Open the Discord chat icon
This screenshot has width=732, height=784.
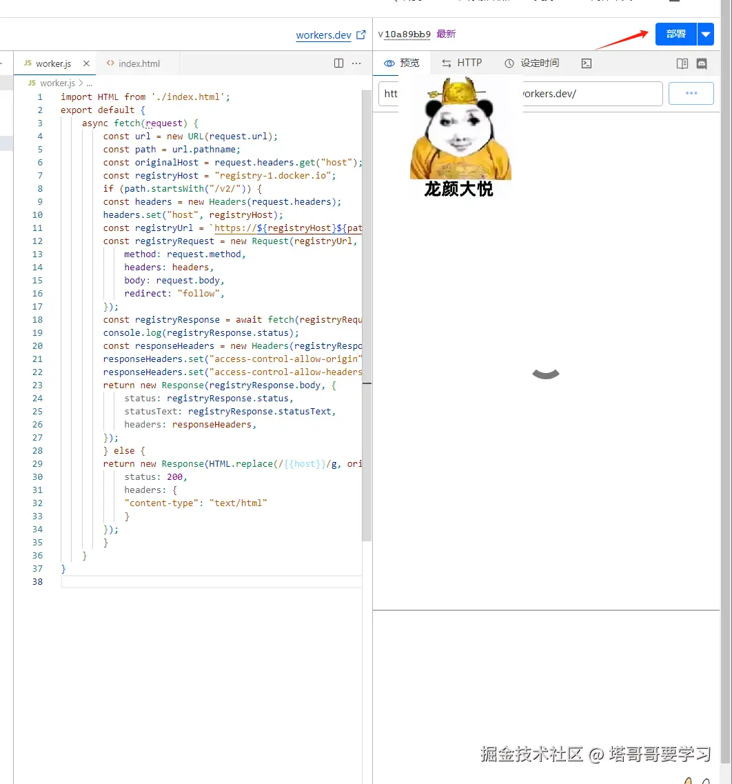click(x=702, y=63)
